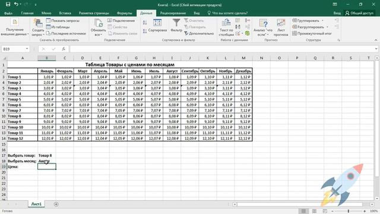
Task: Open the green Data Model icon
Action: pyautogui.click(x=248, y=33)
